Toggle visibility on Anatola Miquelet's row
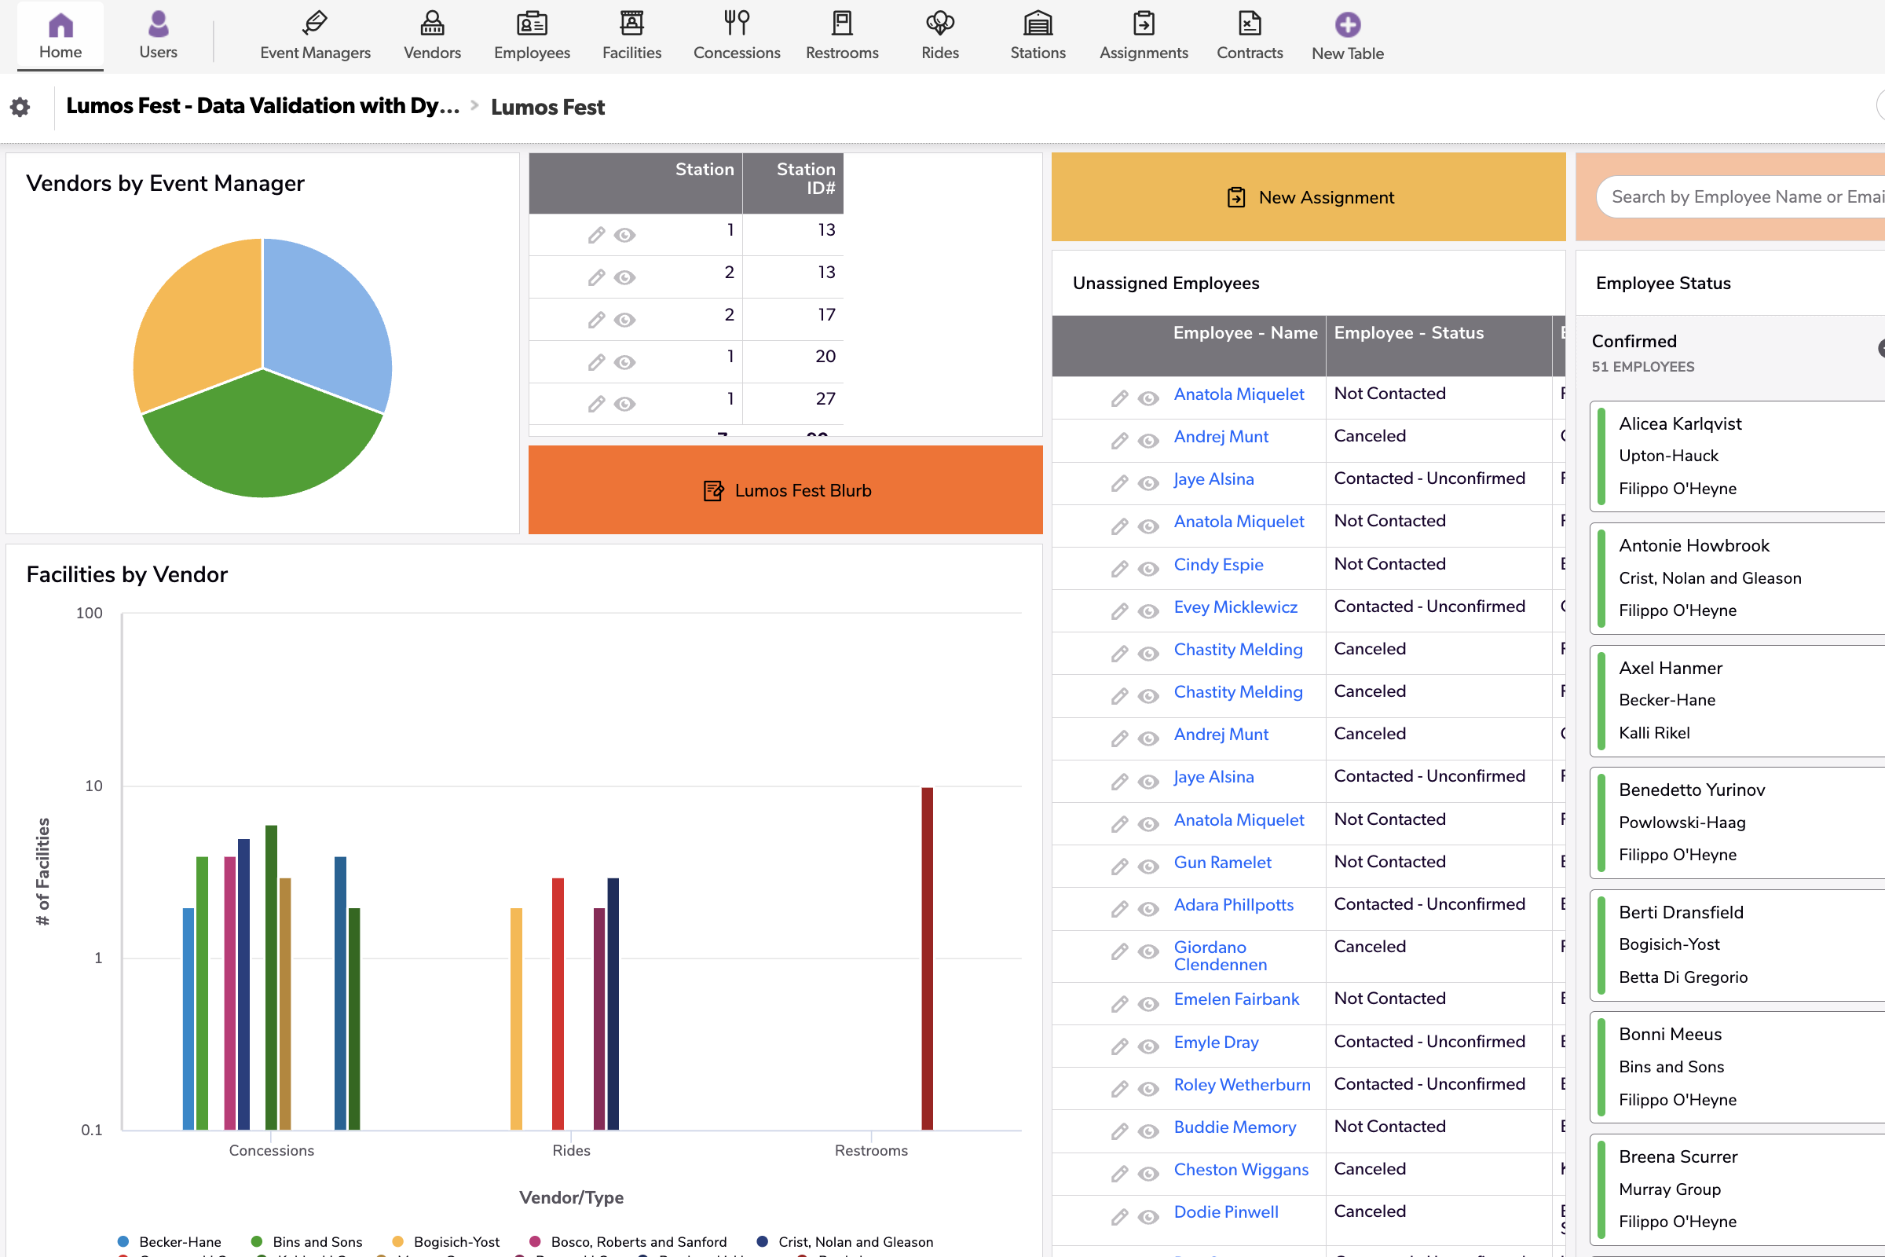The height and width of the screenshot is (1257, 1885). coord(1147,398)
